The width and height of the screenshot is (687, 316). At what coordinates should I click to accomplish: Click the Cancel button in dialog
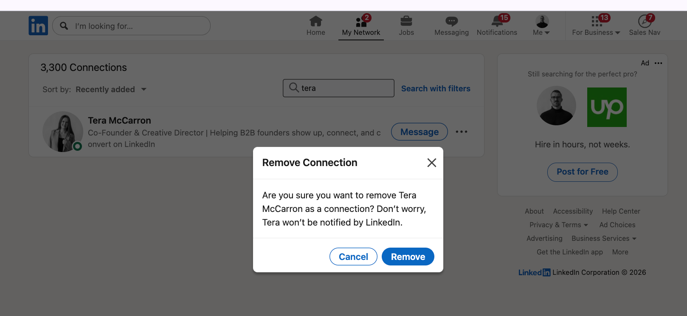tap(353, 257)
